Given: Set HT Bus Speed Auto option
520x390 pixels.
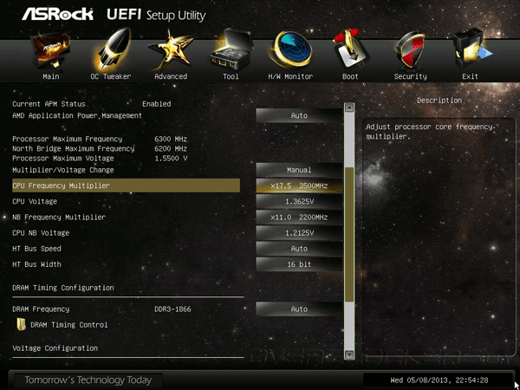Looking at the screenshot, I should coord(299,249).
